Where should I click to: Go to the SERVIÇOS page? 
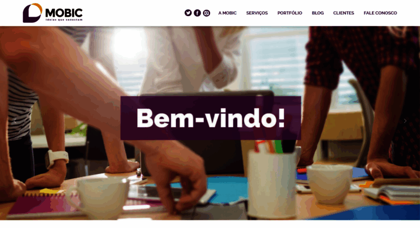(257, 13)
